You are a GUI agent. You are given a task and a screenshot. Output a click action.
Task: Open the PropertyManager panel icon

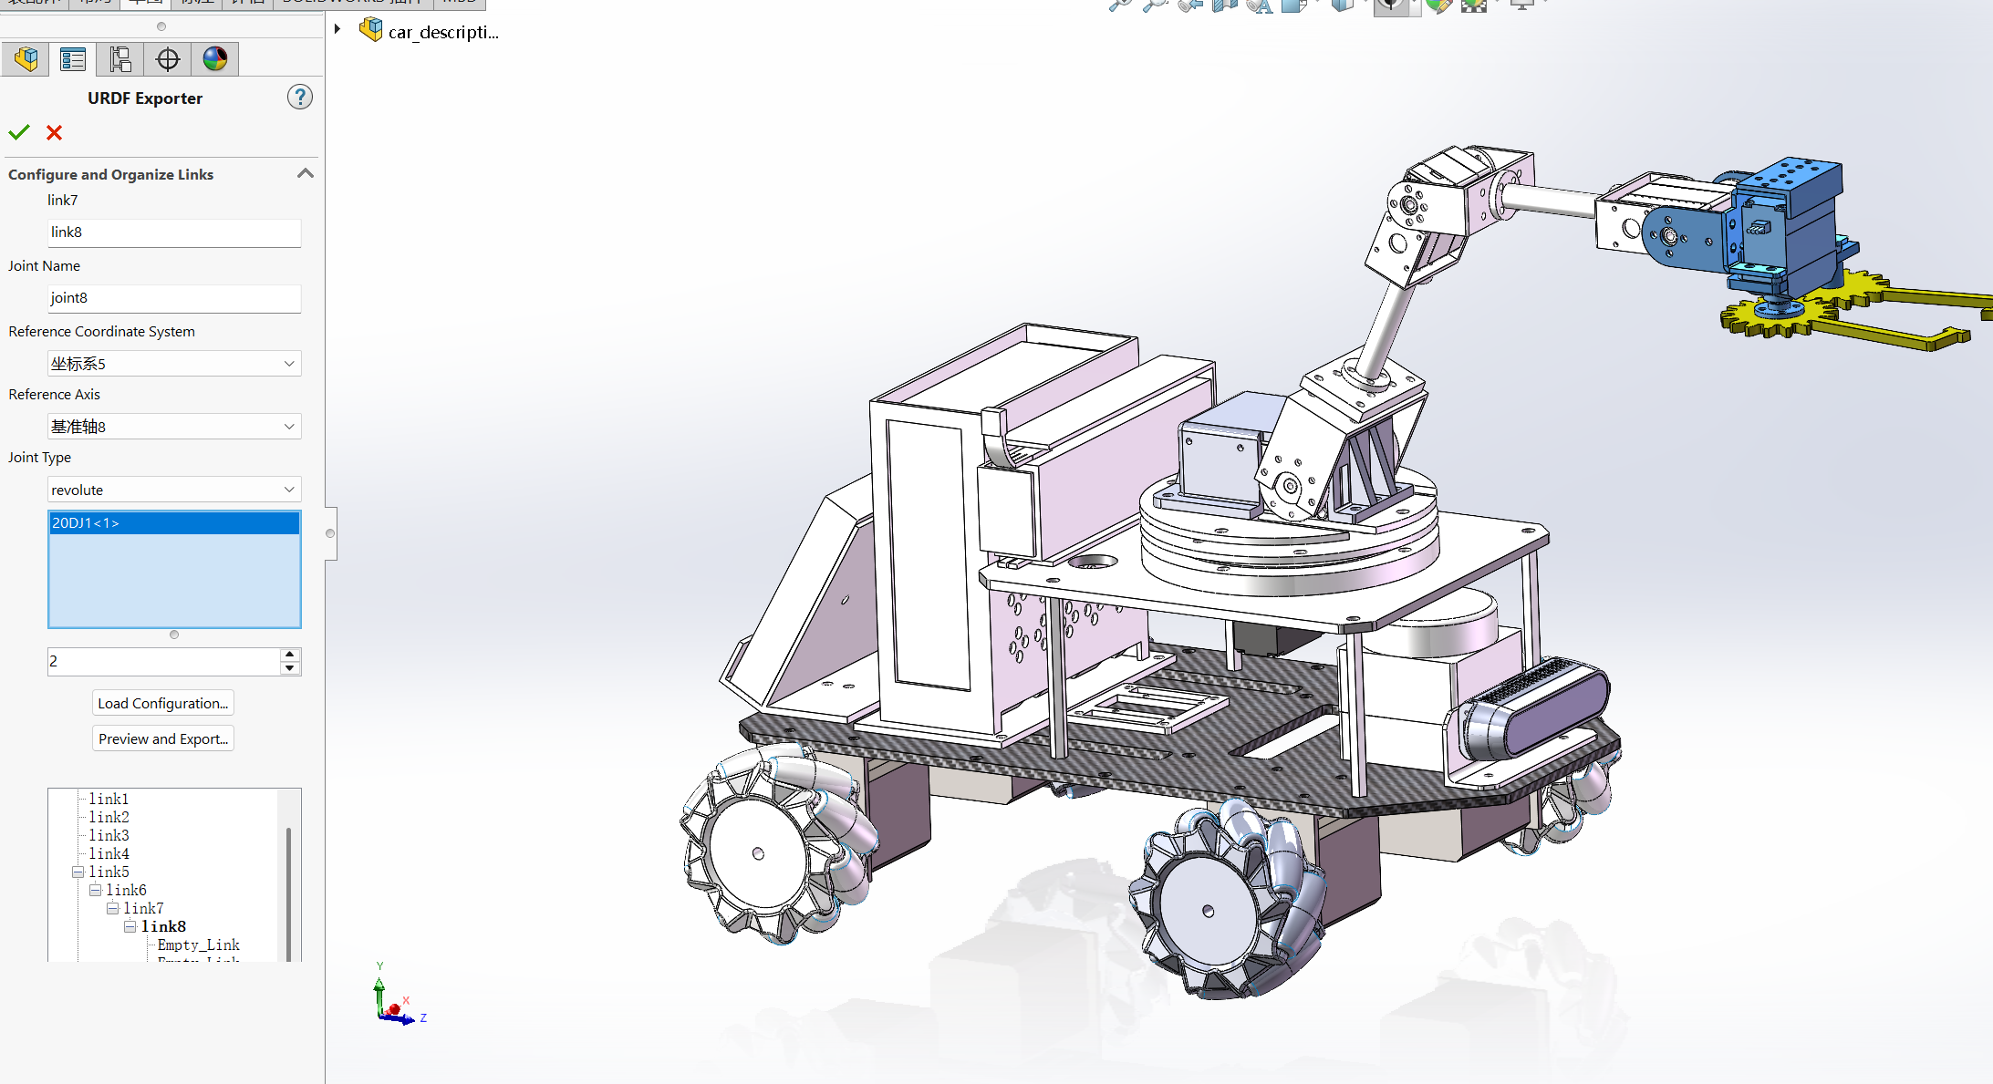73,58
